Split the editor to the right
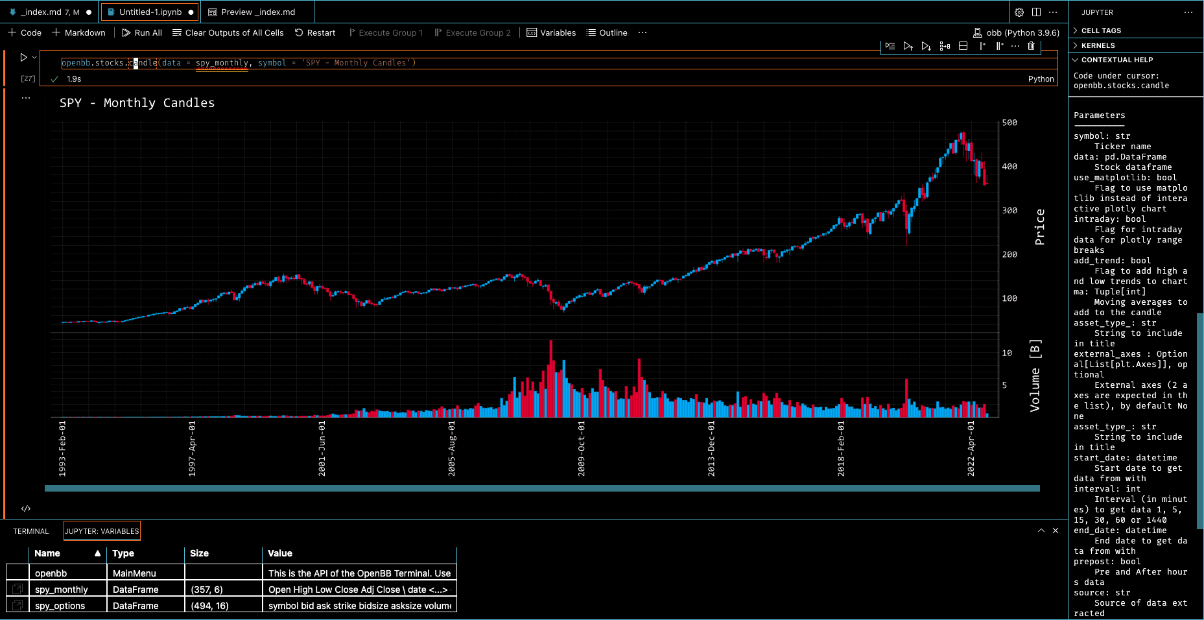This screenshot has height=620, width=1204. pyautogui.click(x=1036, y=12)
